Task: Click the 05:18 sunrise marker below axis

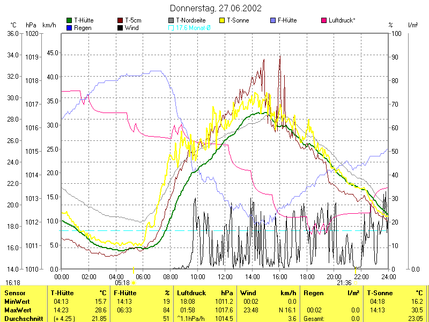Action: click(x=123, y=283)
